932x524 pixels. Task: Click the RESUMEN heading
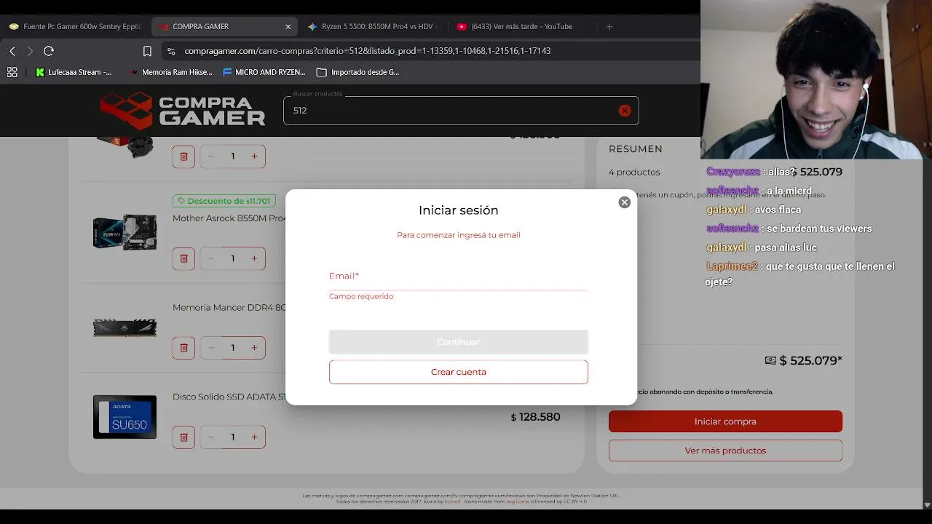pyautogui.click(x=636, y=148)
